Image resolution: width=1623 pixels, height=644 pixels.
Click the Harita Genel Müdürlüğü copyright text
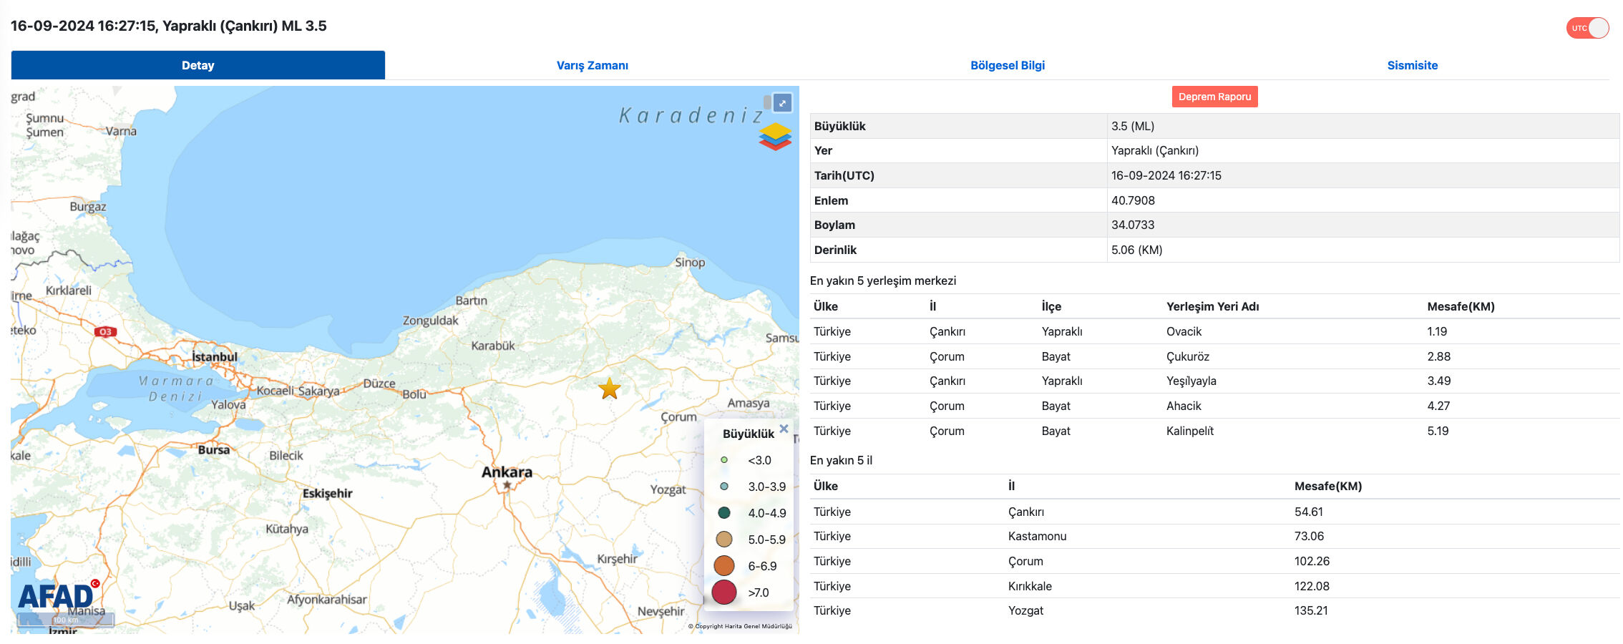tap(740, 626)
